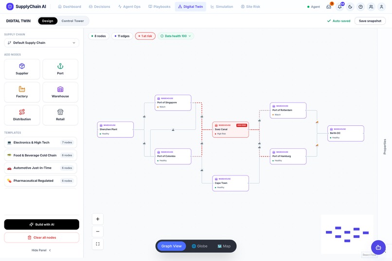Select the Port of Hamburg node
The image size is (392, 261).
pyautogui.click(x=288, y=157)
